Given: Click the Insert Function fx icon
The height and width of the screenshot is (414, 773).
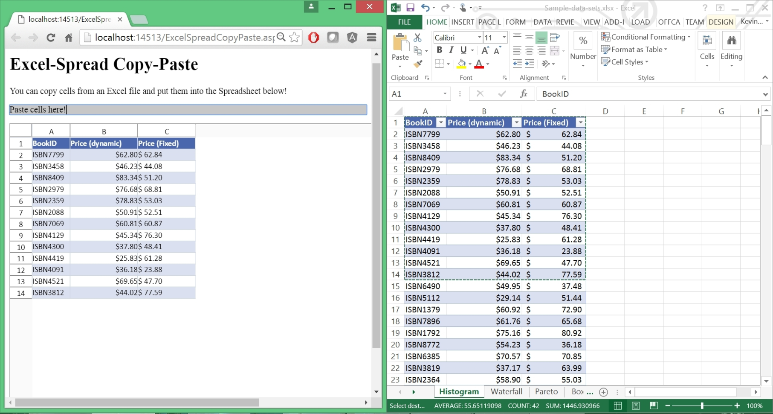Looking at the screenshot, I should pos(524,93).
